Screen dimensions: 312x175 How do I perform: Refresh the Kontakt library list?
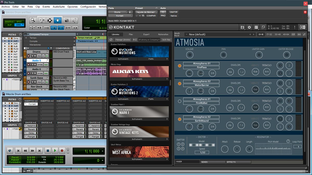click(x=111, y=40)
